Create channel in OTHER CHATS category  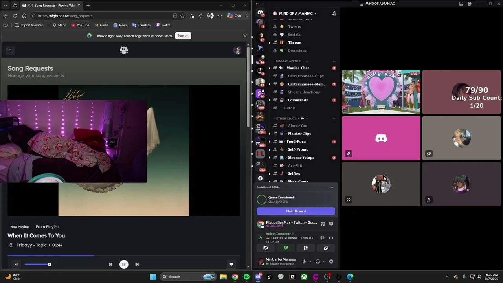[x=334, y=119]
